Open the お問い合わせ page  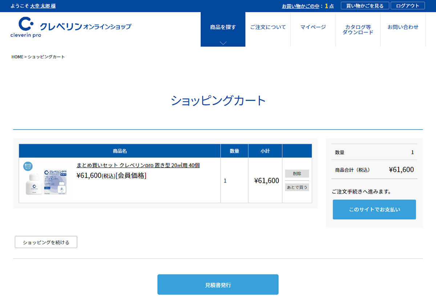[403, 27]
